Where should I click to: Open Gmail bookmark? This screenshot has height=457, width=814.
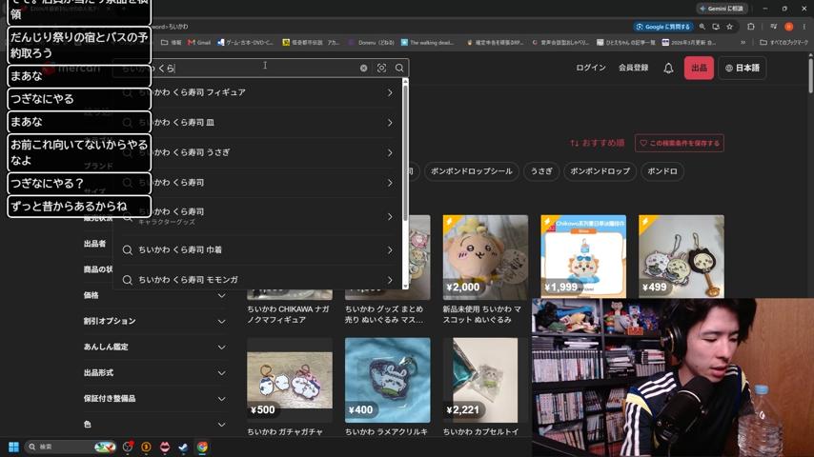(199, 43)
